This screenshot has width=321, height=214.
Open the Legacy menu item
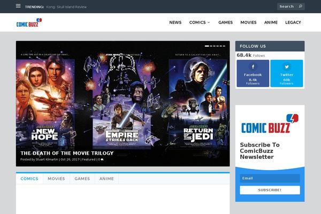pyautogui.click(x=293, y=22)
